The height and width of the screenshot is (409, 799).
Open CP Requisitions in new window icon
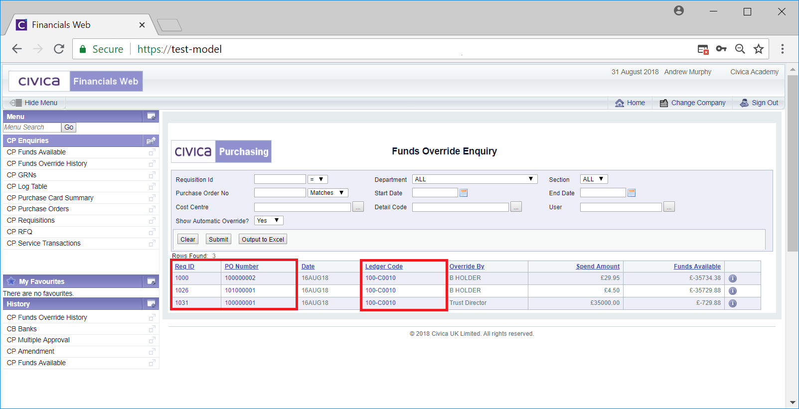[152, 220]
